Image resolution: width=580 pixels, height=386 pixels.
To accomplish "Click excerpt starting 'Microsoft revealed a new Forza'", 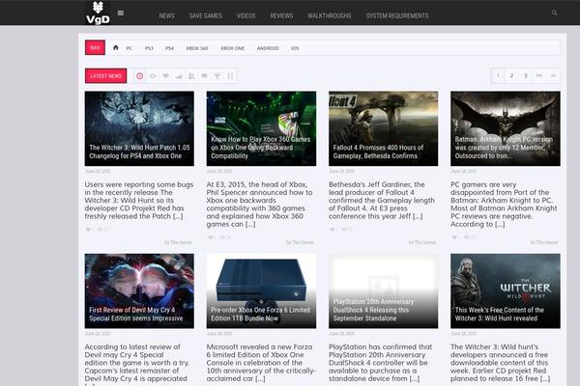I will tap(261, 363).
